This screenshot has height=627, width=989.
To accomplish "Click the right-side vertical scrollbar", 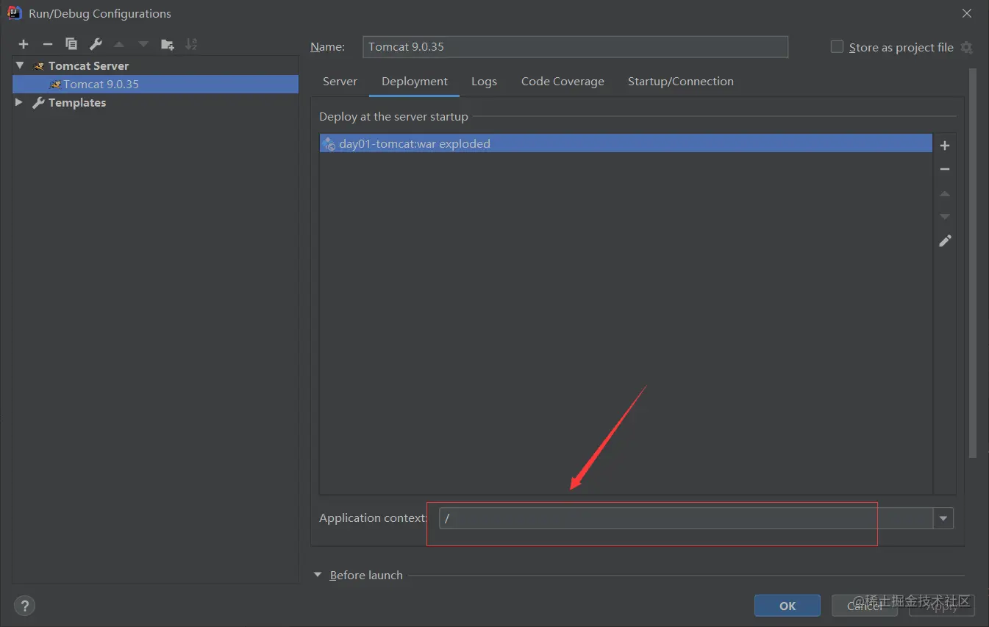I will pos(973,263).
